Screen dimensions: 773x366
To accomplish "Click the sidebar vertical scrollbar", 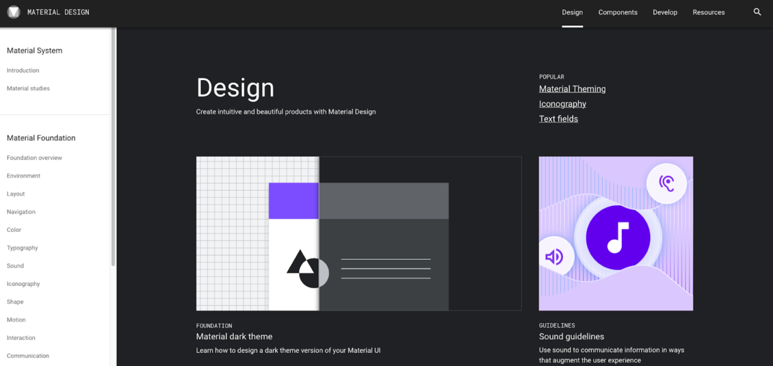I will [114, 148].
